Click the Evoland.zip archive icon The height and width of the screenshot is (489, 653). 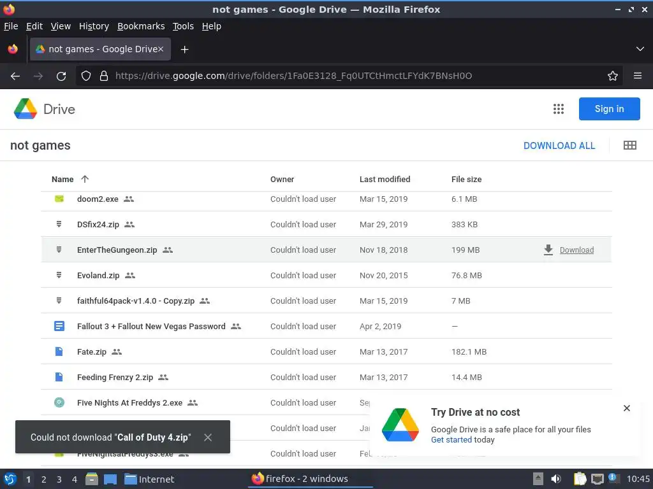(59, 275)
